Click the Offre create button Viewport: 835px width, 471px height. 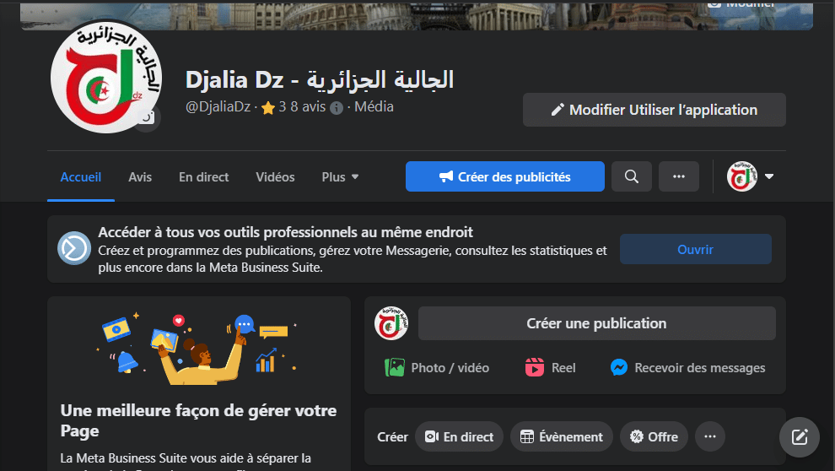tap(654, 437)
